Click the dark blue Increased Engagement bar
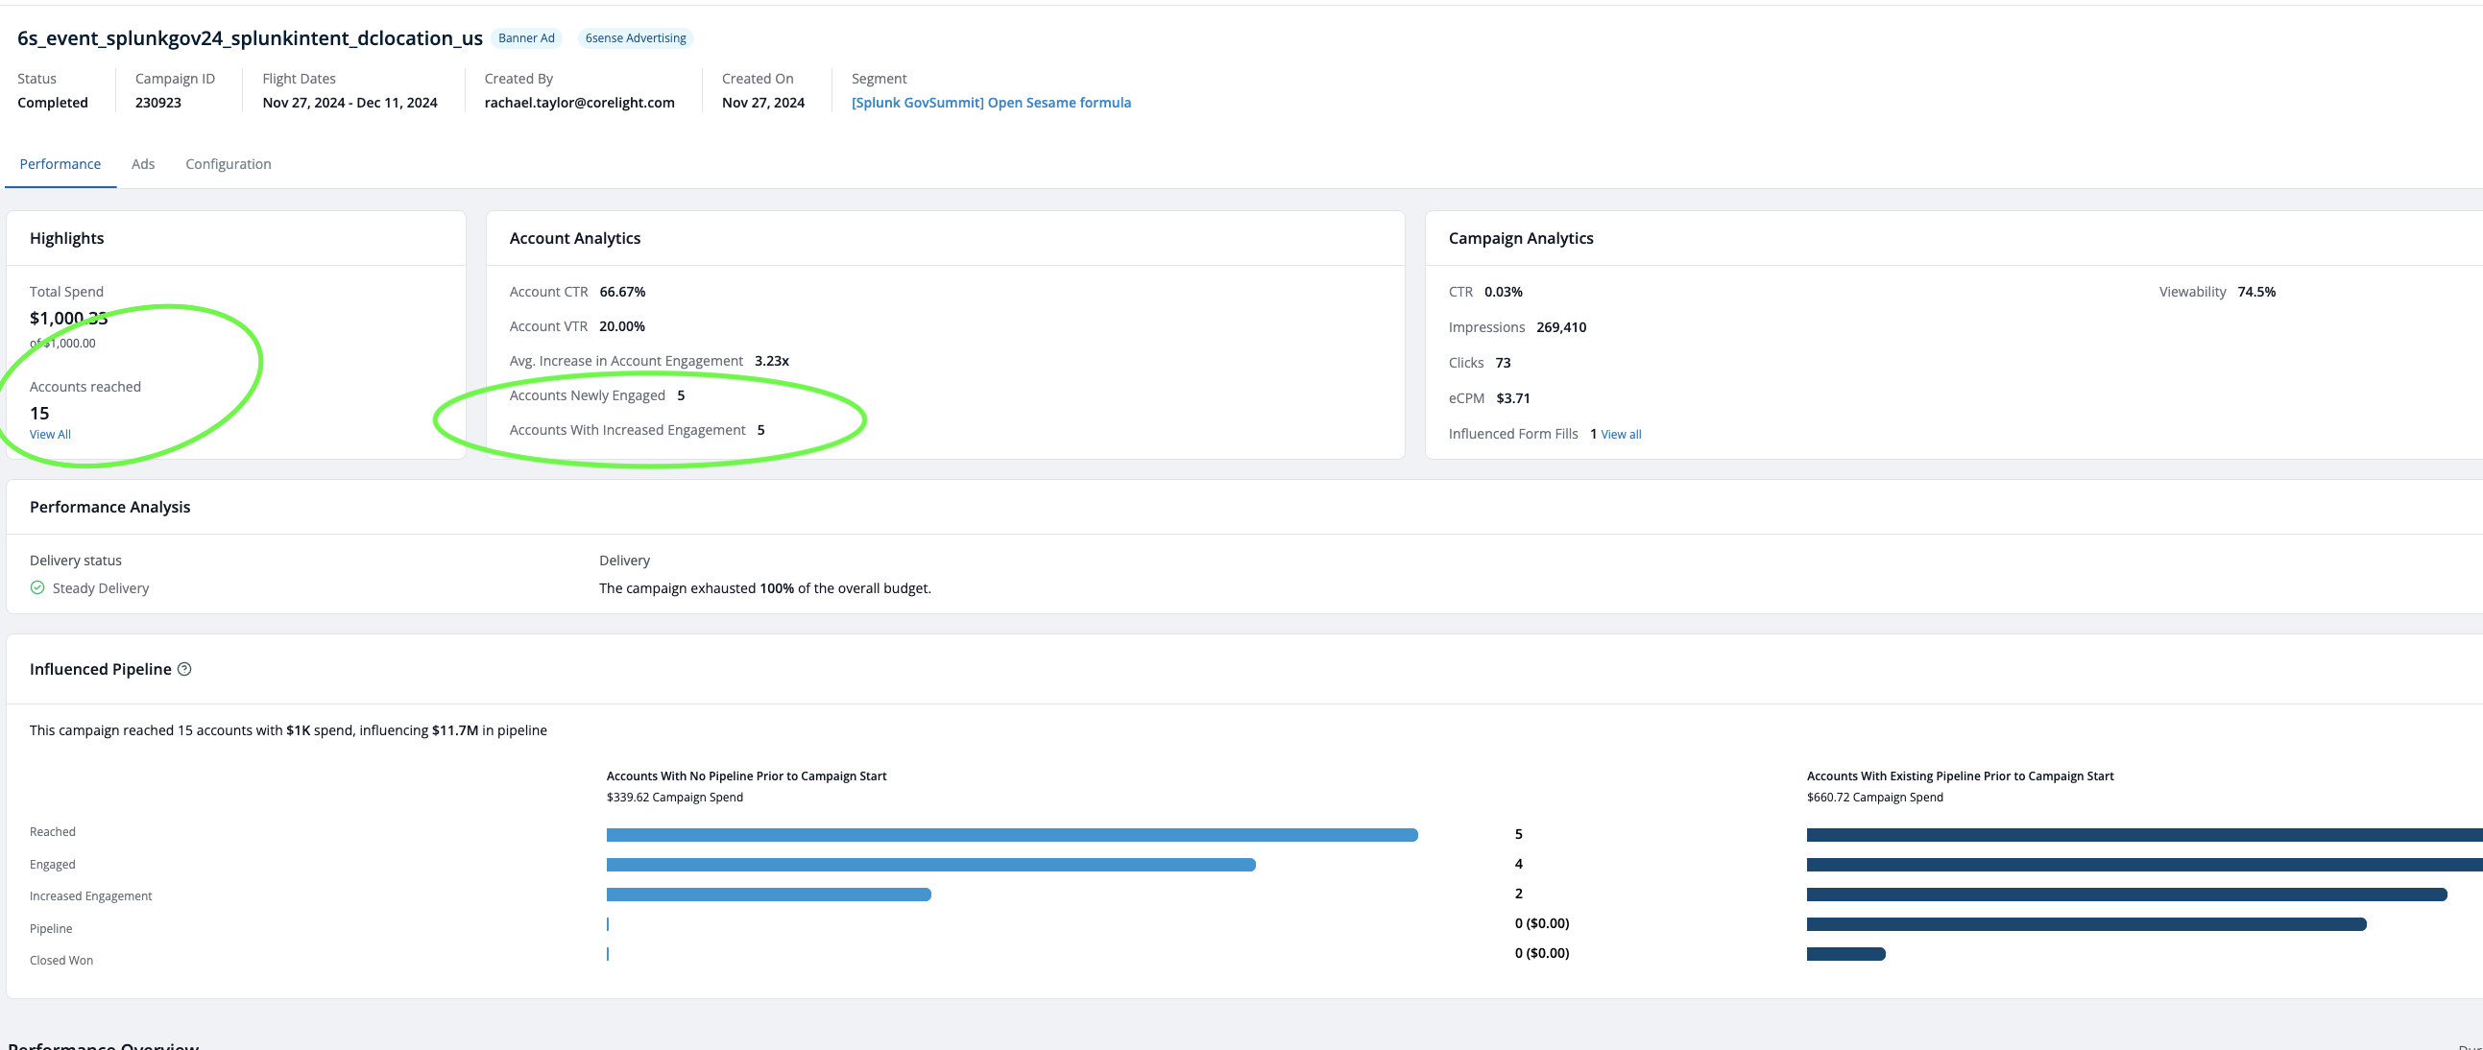 [2128, 895]
